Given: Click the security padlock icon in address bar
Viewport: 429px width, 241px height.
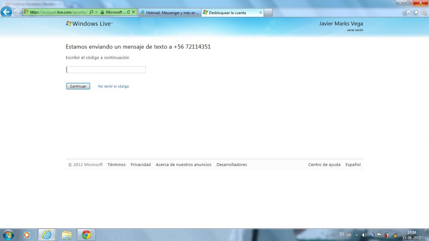Looking at the screenshot, I should point(102,12).
